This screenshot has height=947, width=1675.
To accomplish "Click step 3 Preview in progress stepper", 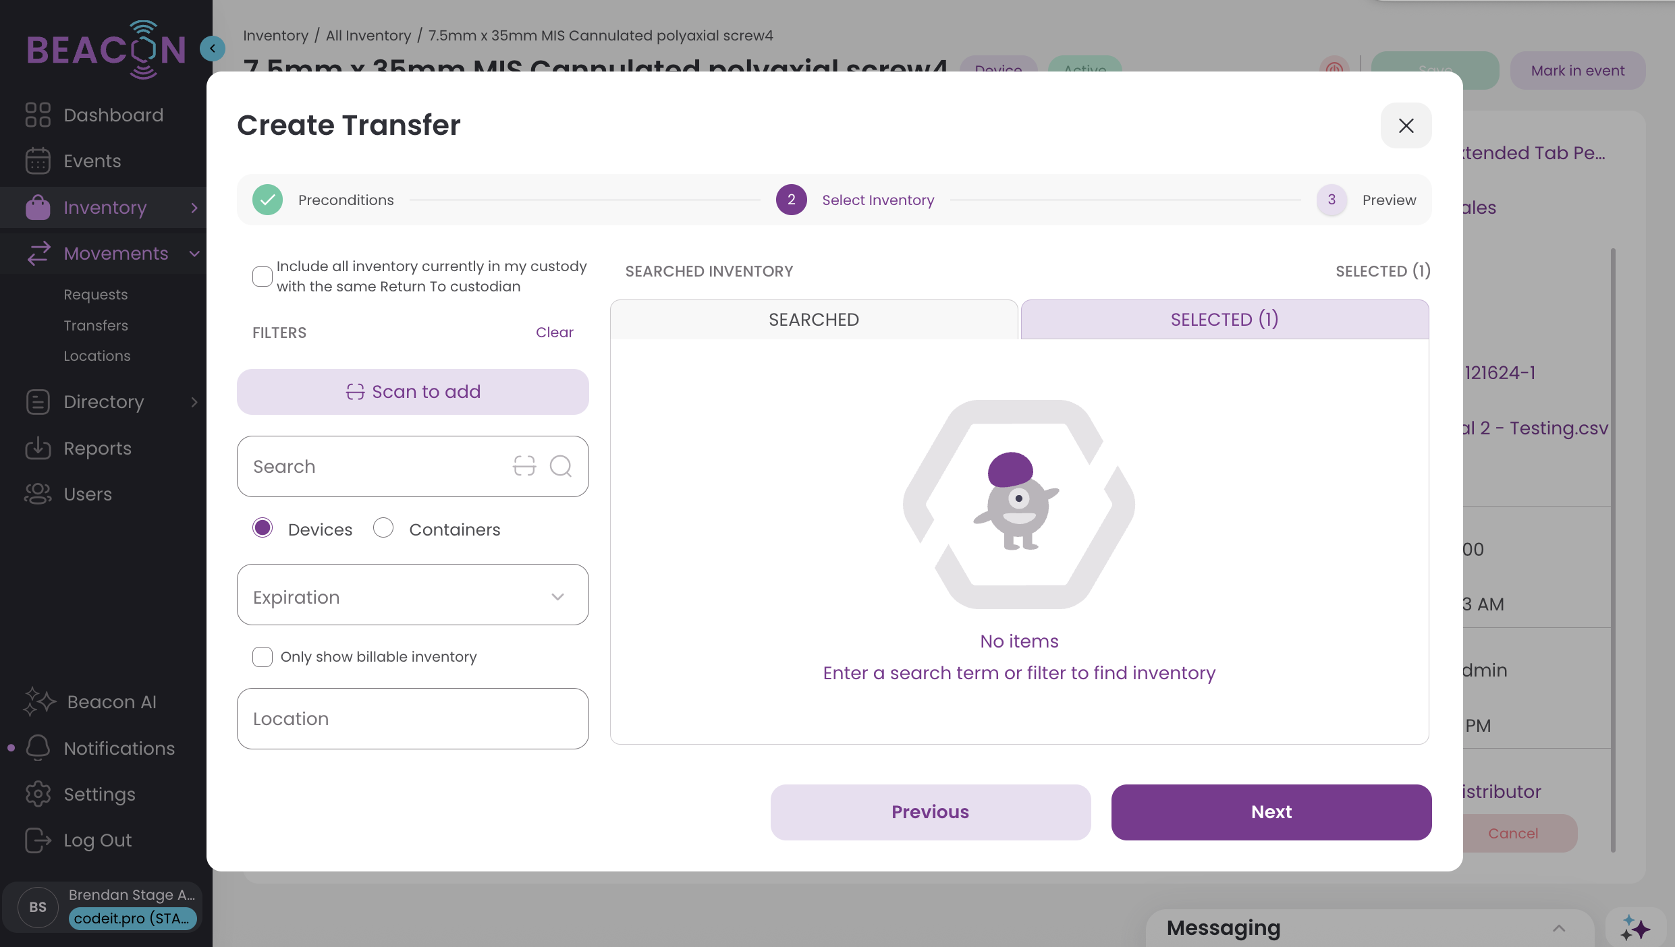I will pyautogui.click(x=1331, y=200).
